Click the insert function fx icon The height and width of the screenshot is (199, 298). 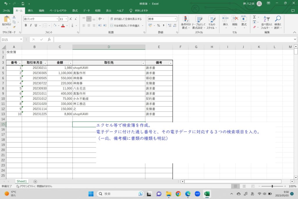coord(49,39)
